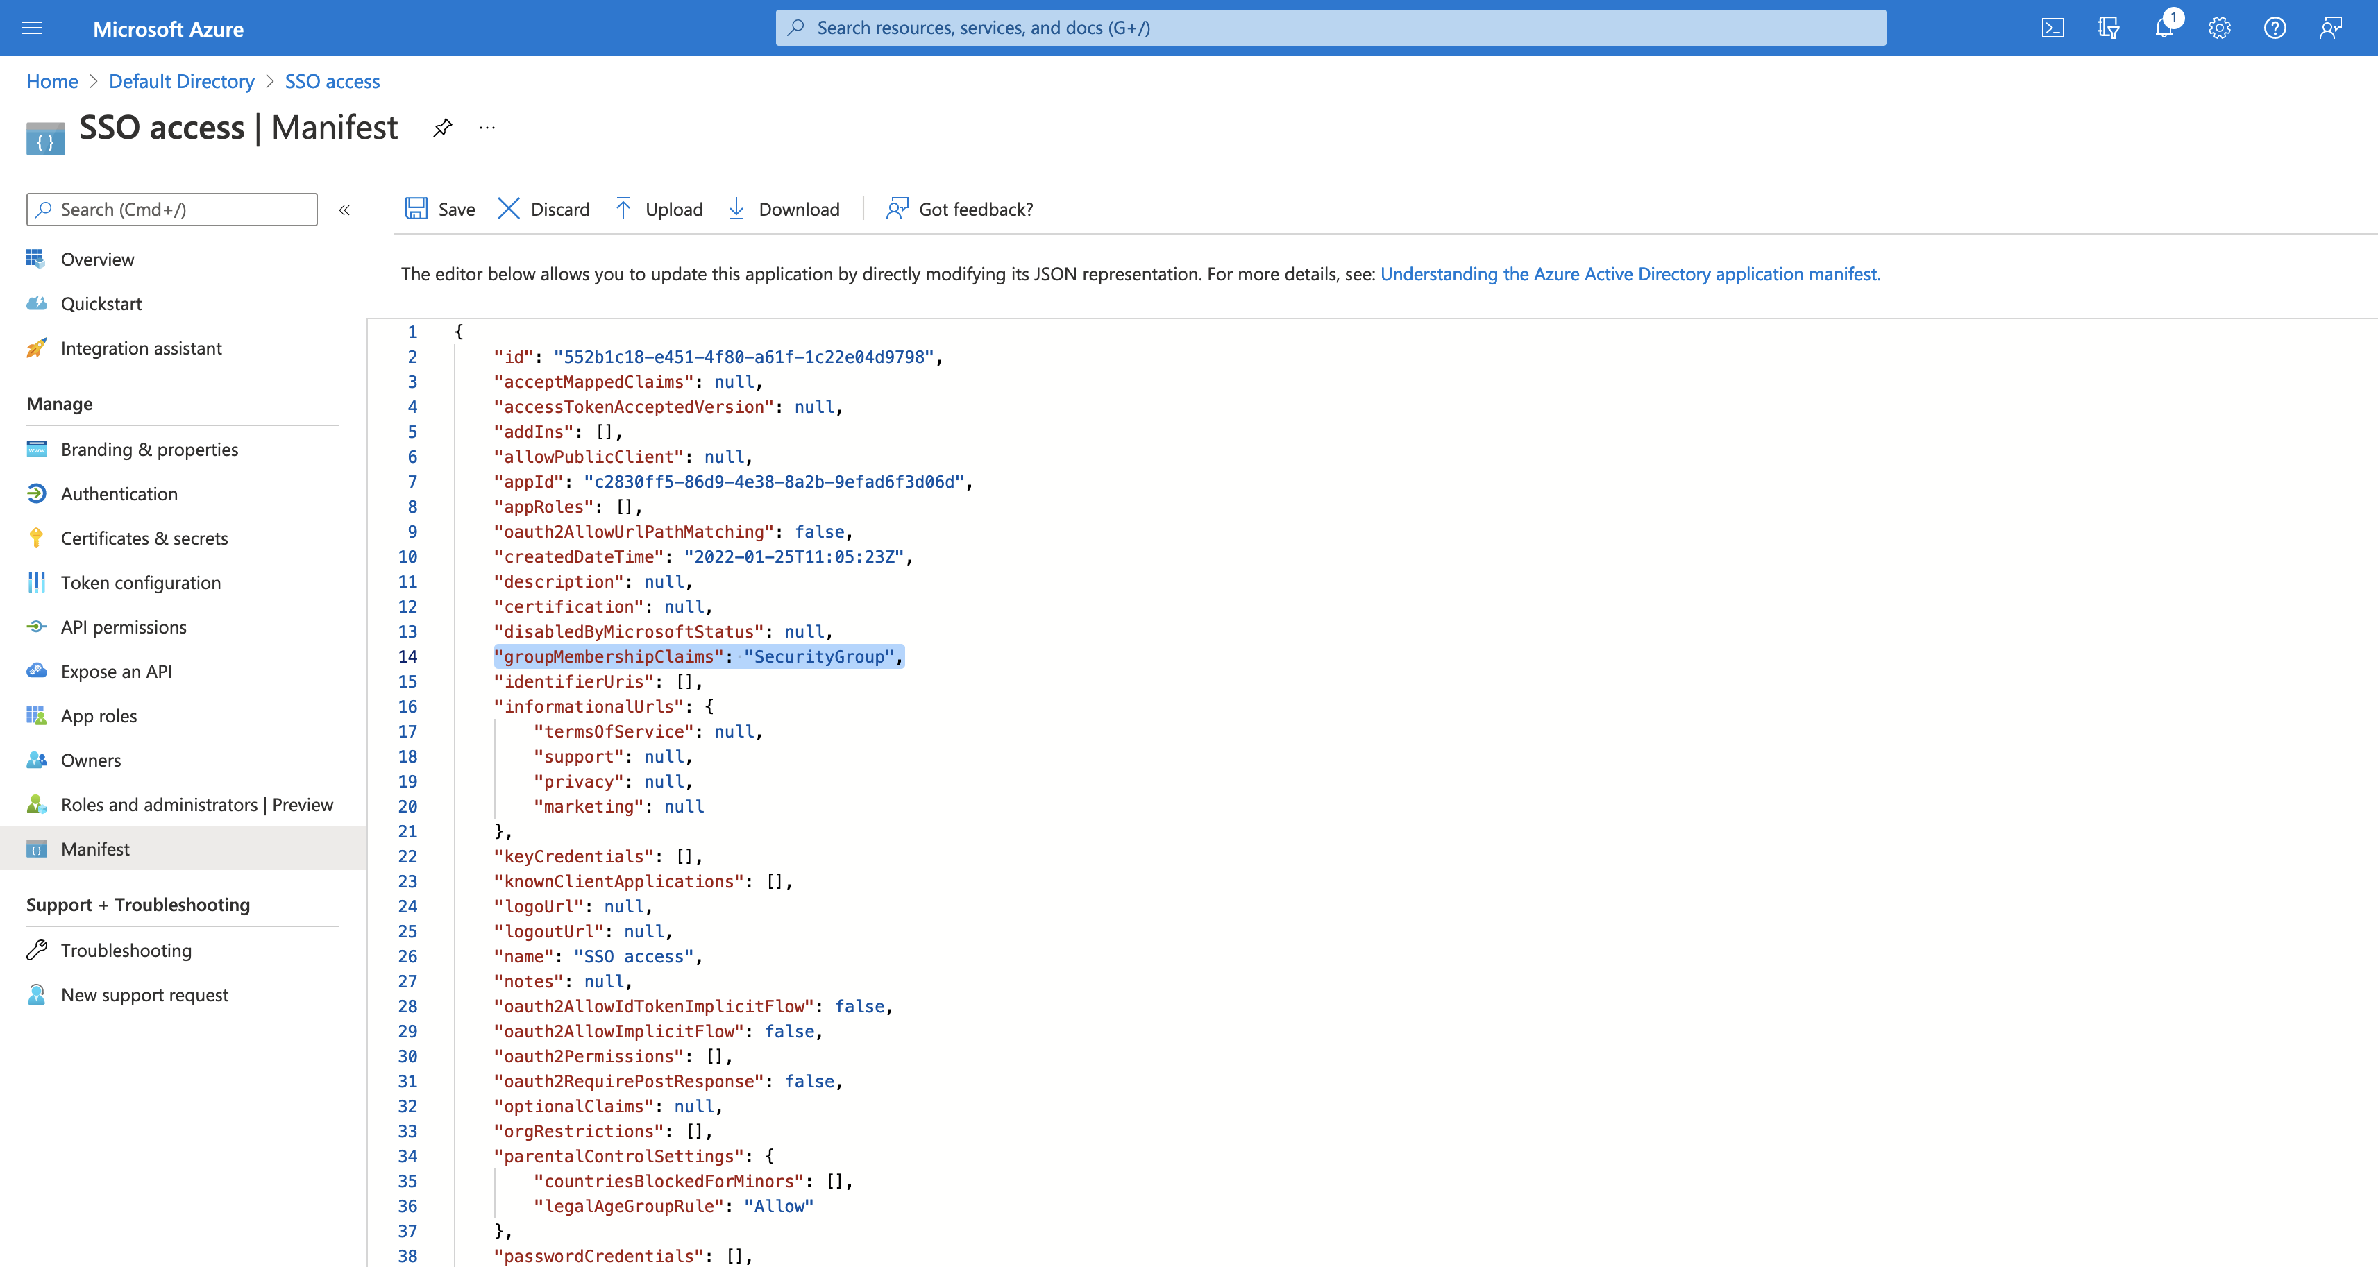Open the more options ellipsis
Viewport: 2378px width, 1267px height.
pyautogui.click(x=487, y=128)
